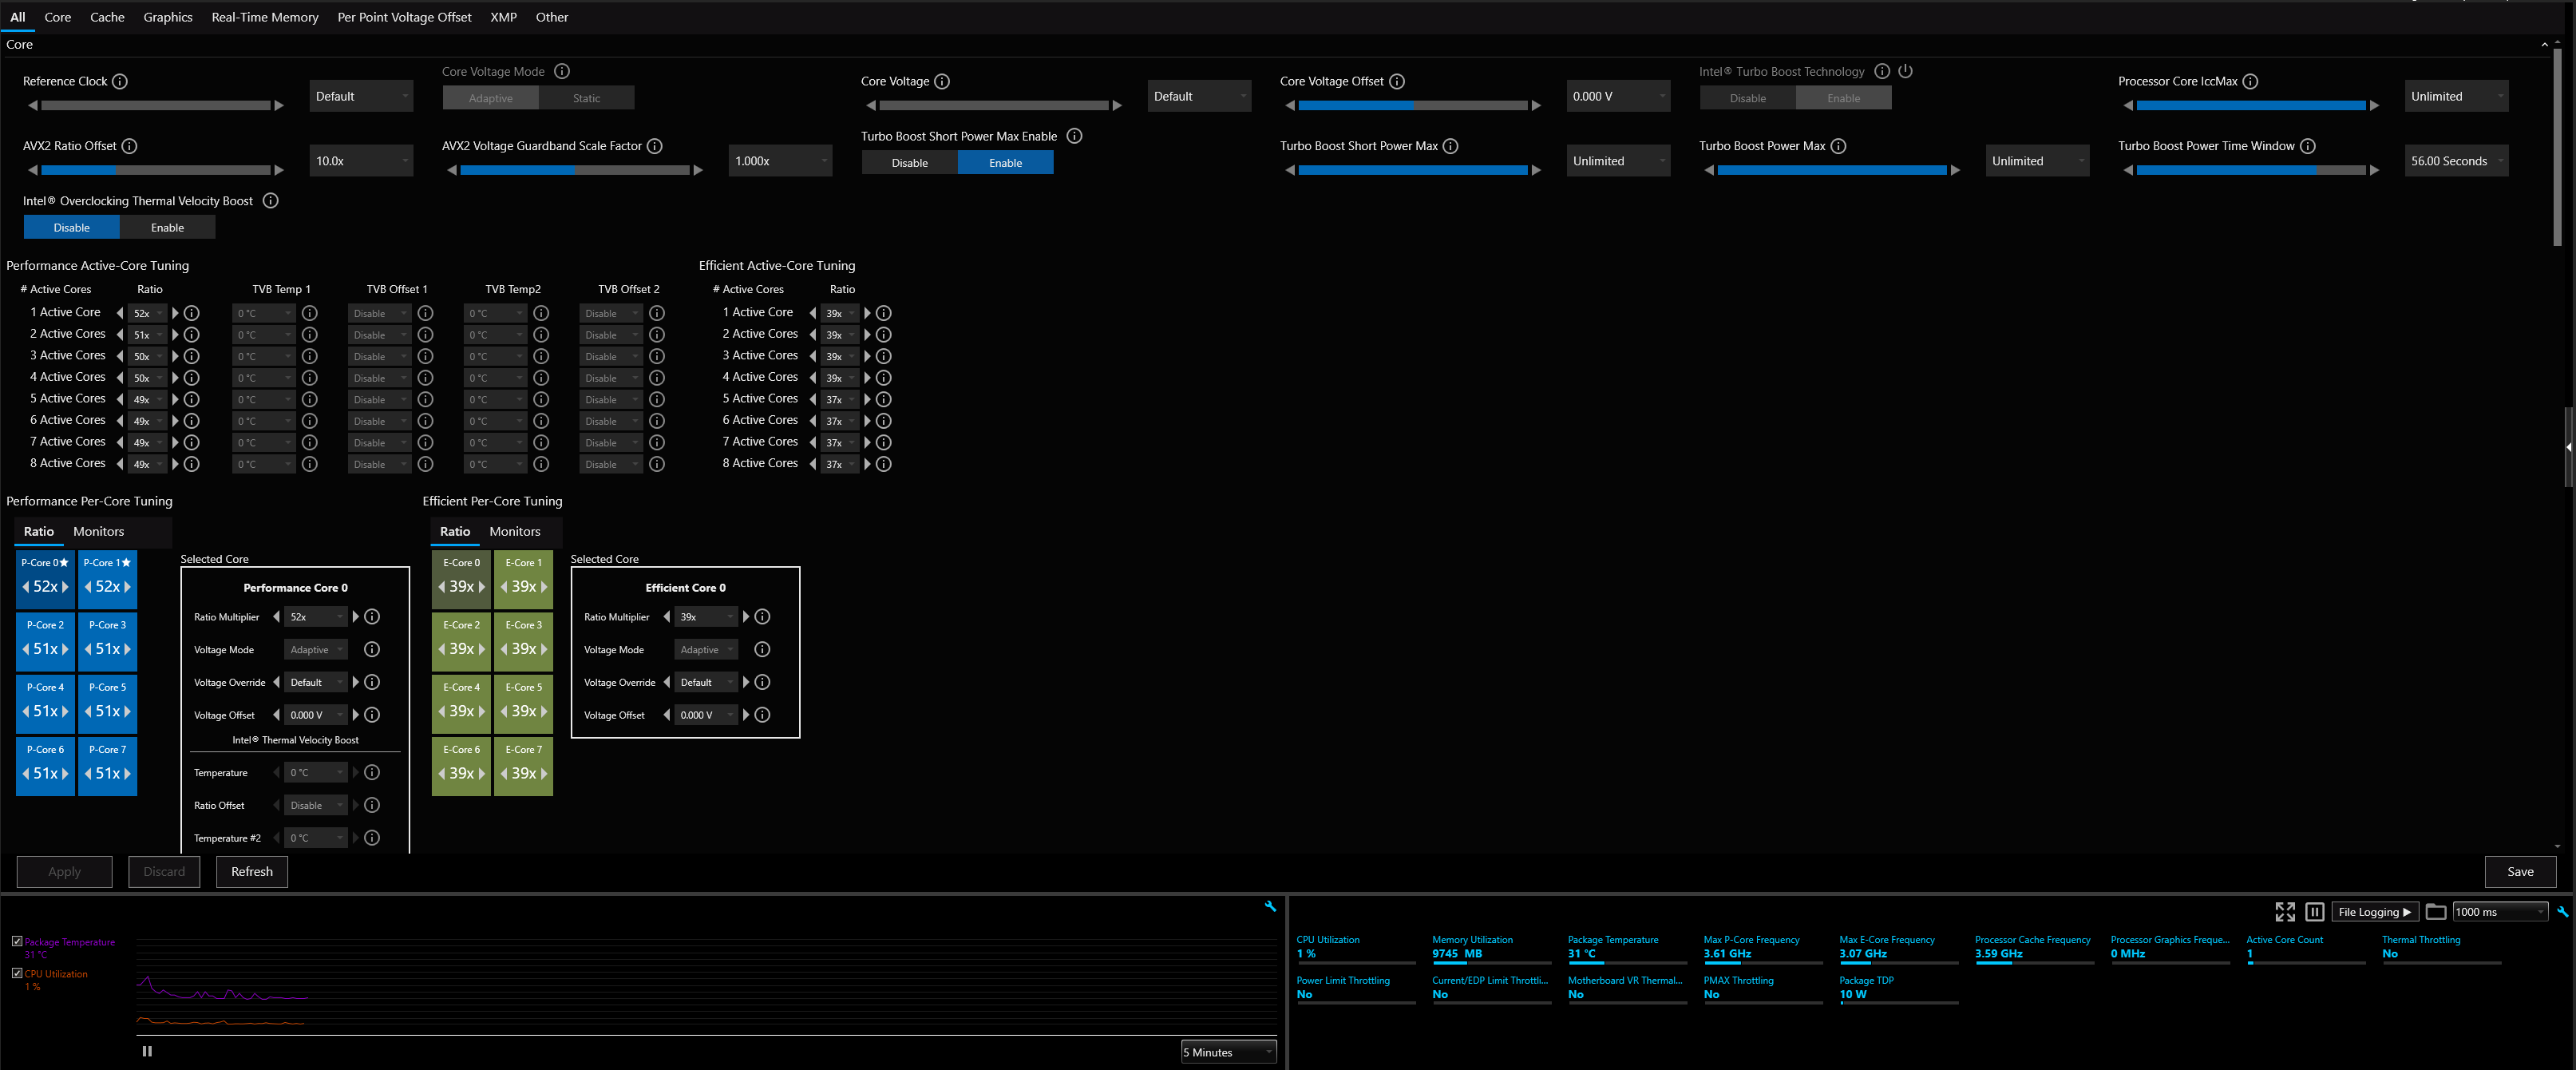Open the Monitors tab under Efficient Per-Core Tuning
Image resolution: width=2576 pixels, height=1070 pixels.
point(514,532)
